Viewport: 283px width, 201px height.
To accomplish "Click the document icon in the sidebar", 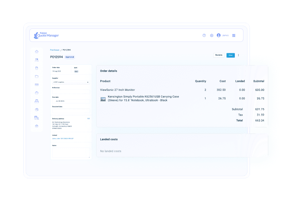I will point(37,68).
